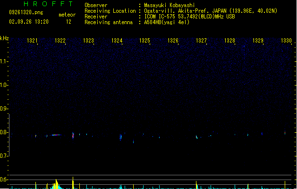
Task: Click the strong vertical echo before 1323
Action: tap(73, 135)
